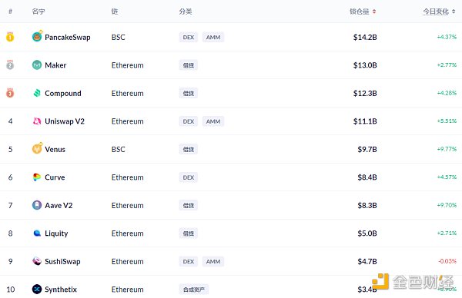The image size is (462, 298).
Task: Click the SushiSwap logo icon
Action: click(x=37, y=261)
